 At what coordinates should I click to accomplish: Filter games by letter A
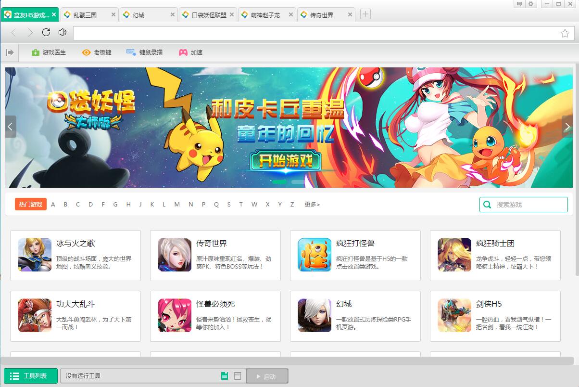(x=53, y=205)
